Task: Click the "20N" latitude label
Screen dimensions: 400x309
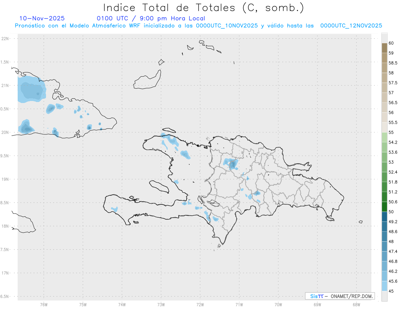Action: pyautogui.click(x=5, y=132)
